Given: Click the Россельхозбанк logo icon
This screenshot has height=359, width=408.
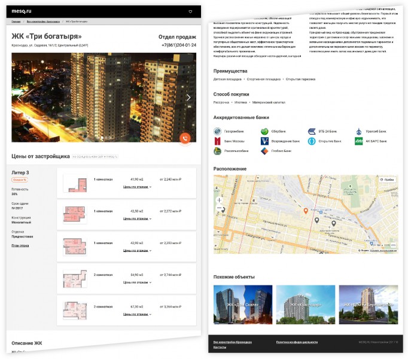Looking at the screenshot, I should [x=217, y=151].
